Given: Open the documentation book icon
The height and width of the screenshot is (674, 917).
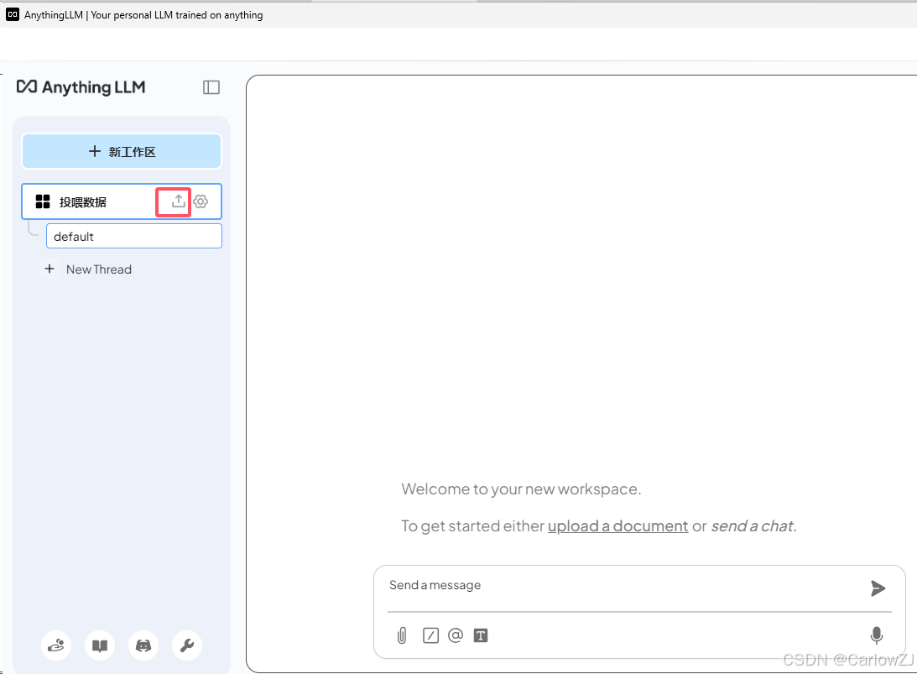Looking at the screenshot, I should 100,645.
